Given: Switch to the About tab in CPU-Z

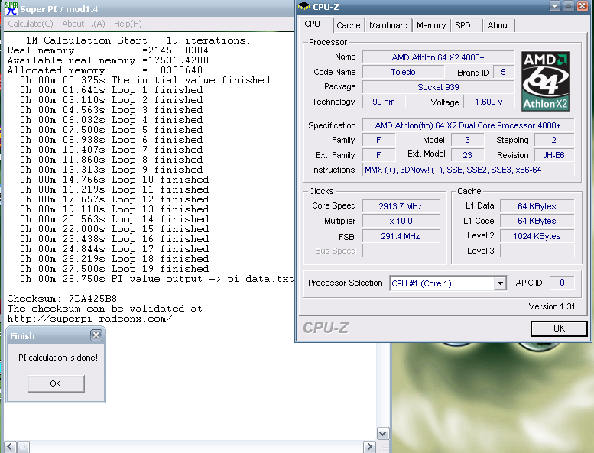Looking at the screenshot, I should point(498,25).
